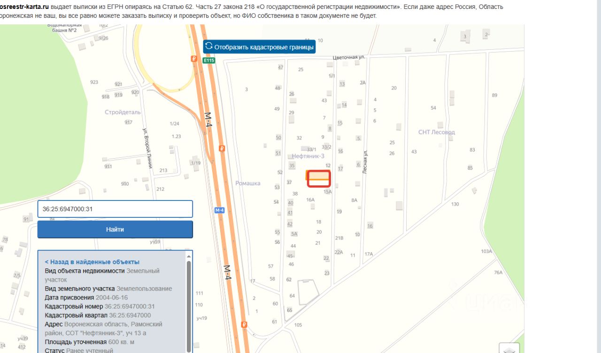The image size is (601, 353).
Task: Click the уч59 plot label
Action: (x=155, y=242)
